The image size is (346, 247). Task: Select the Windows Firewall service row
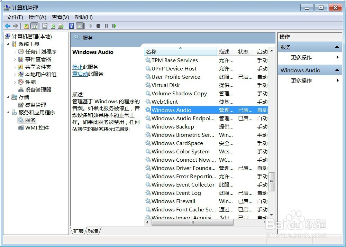(206, 201)
